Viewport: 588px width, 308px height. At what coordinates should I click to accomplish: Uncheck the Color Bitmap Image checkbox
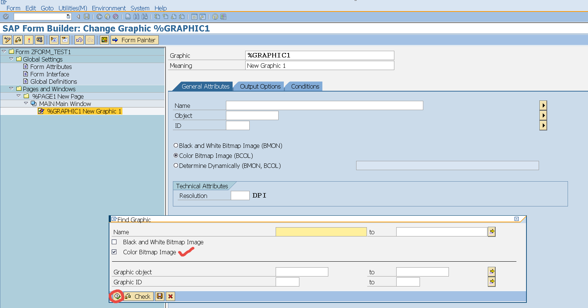[114, 252]
